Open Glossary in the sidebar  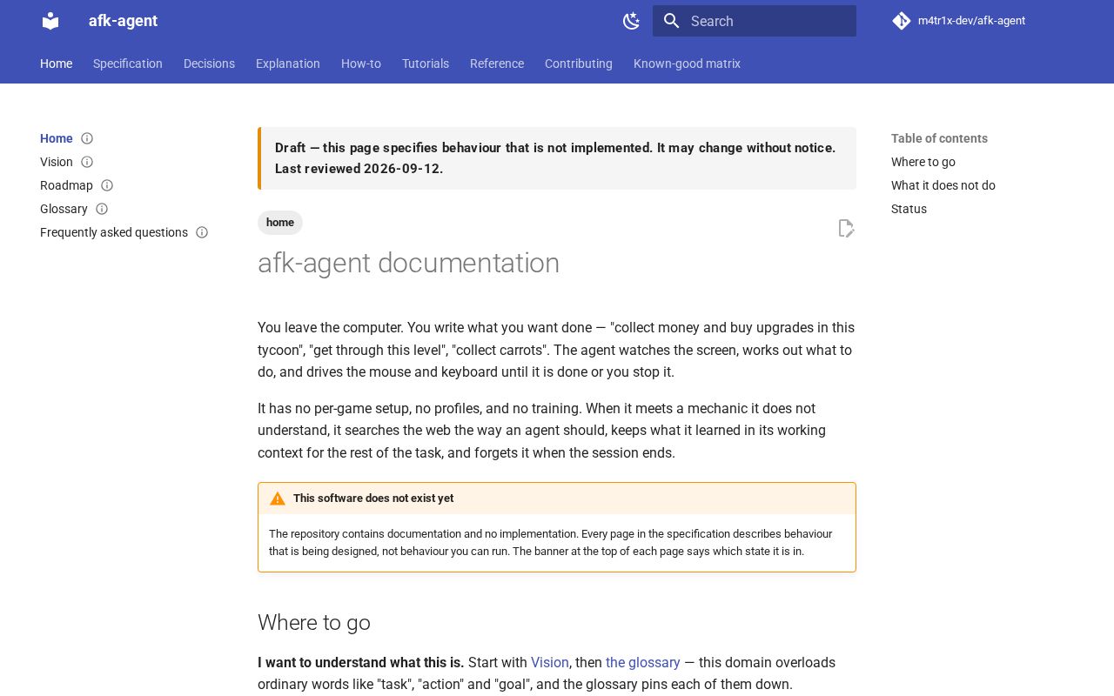[x=64, y=209]
